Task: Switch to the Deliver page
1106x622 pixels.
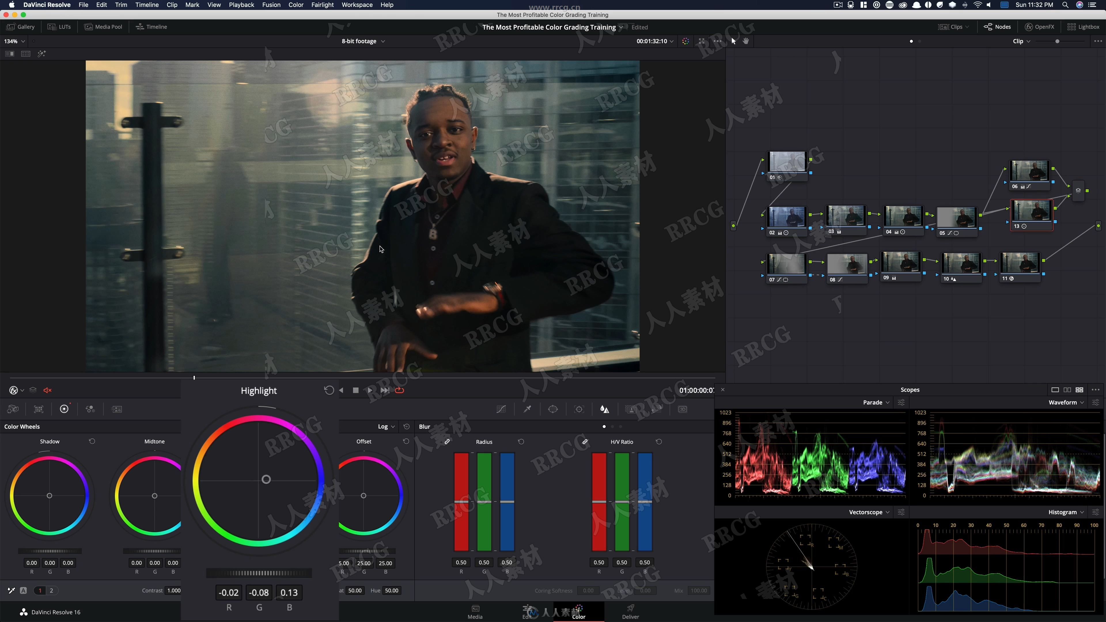Action: pos(630,612)
